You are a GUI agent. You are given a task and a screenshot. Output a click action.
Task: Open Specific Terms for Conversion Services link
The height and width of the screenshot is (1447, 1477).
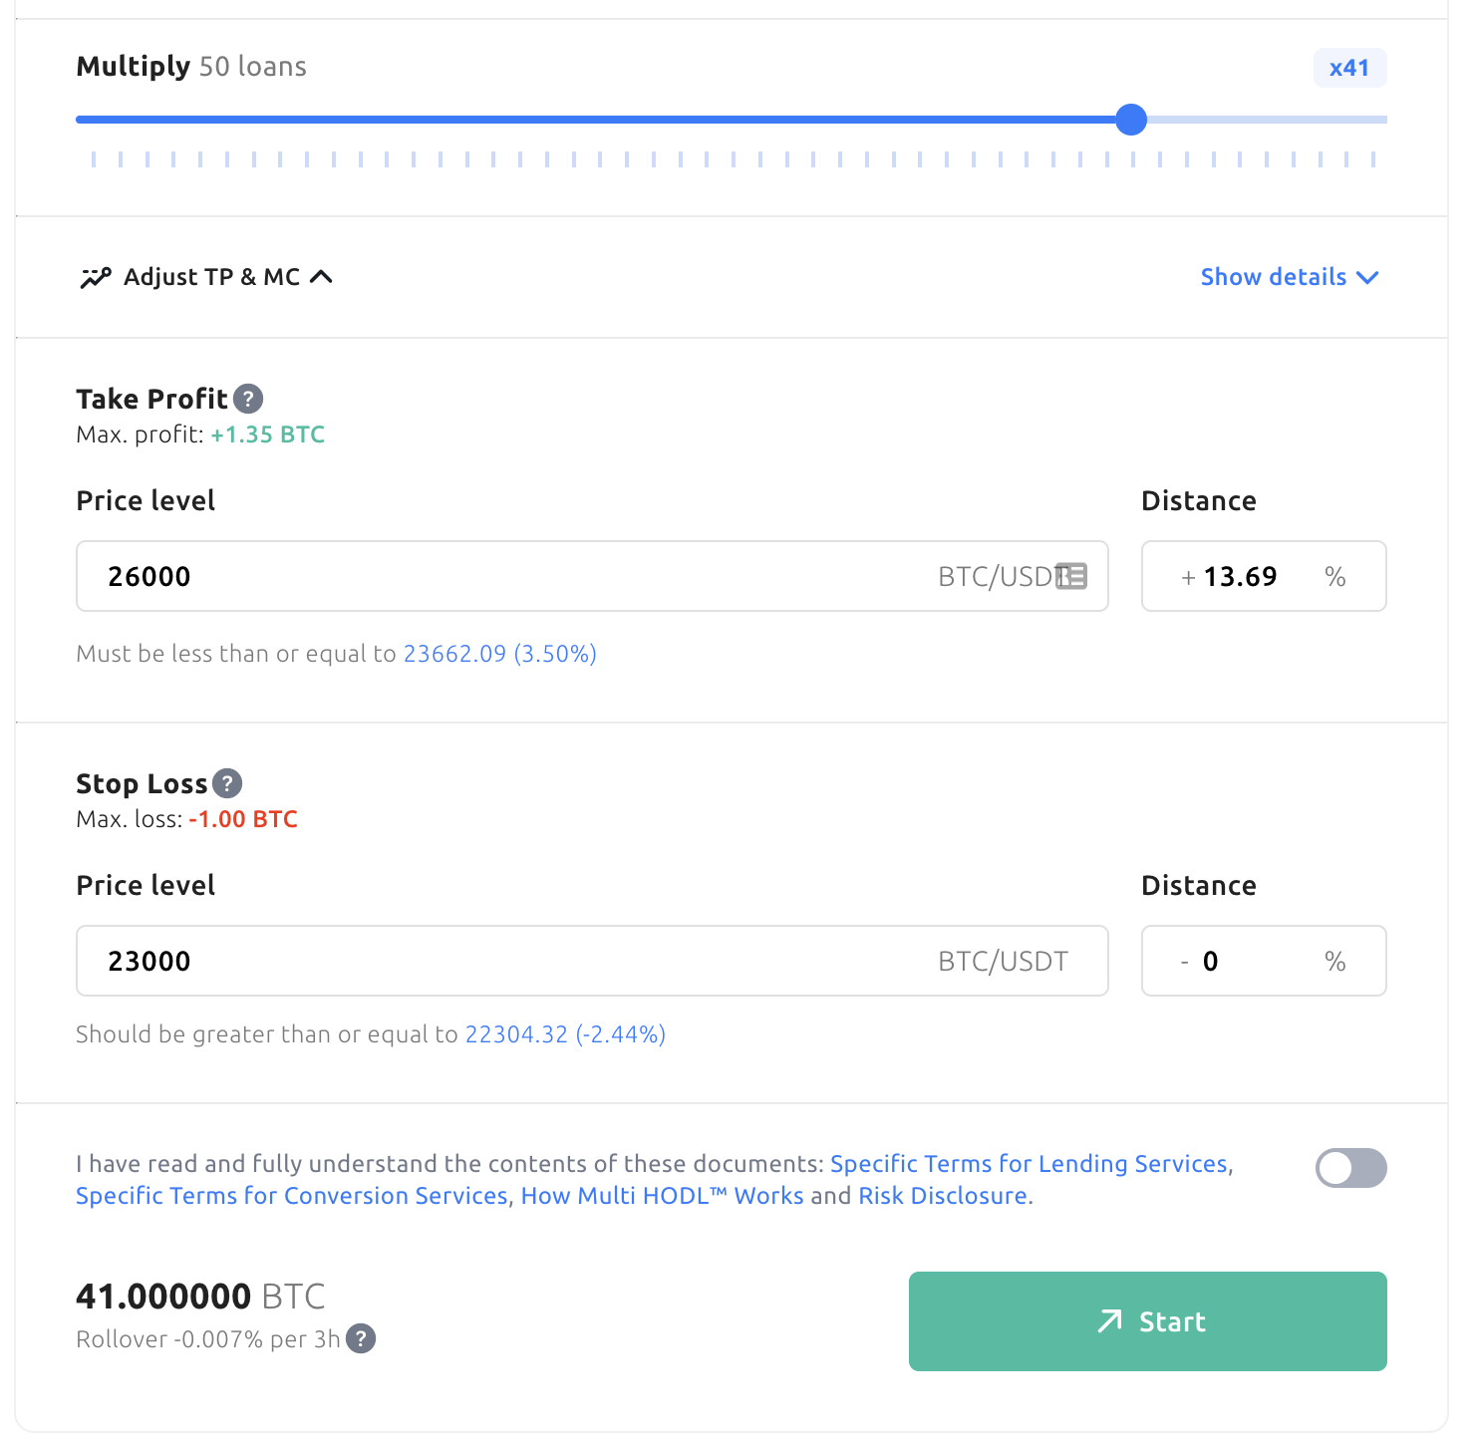pyautogui.click(x=292, y=1196)
